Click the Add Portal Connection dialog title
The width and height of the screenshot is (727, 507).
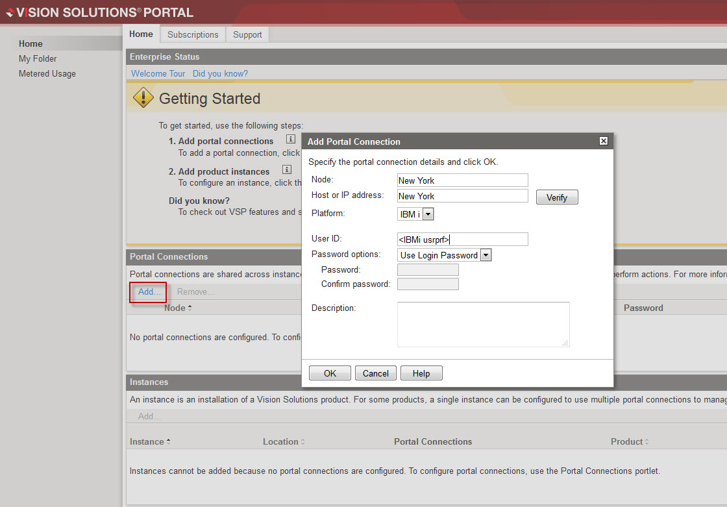(354, 142)
